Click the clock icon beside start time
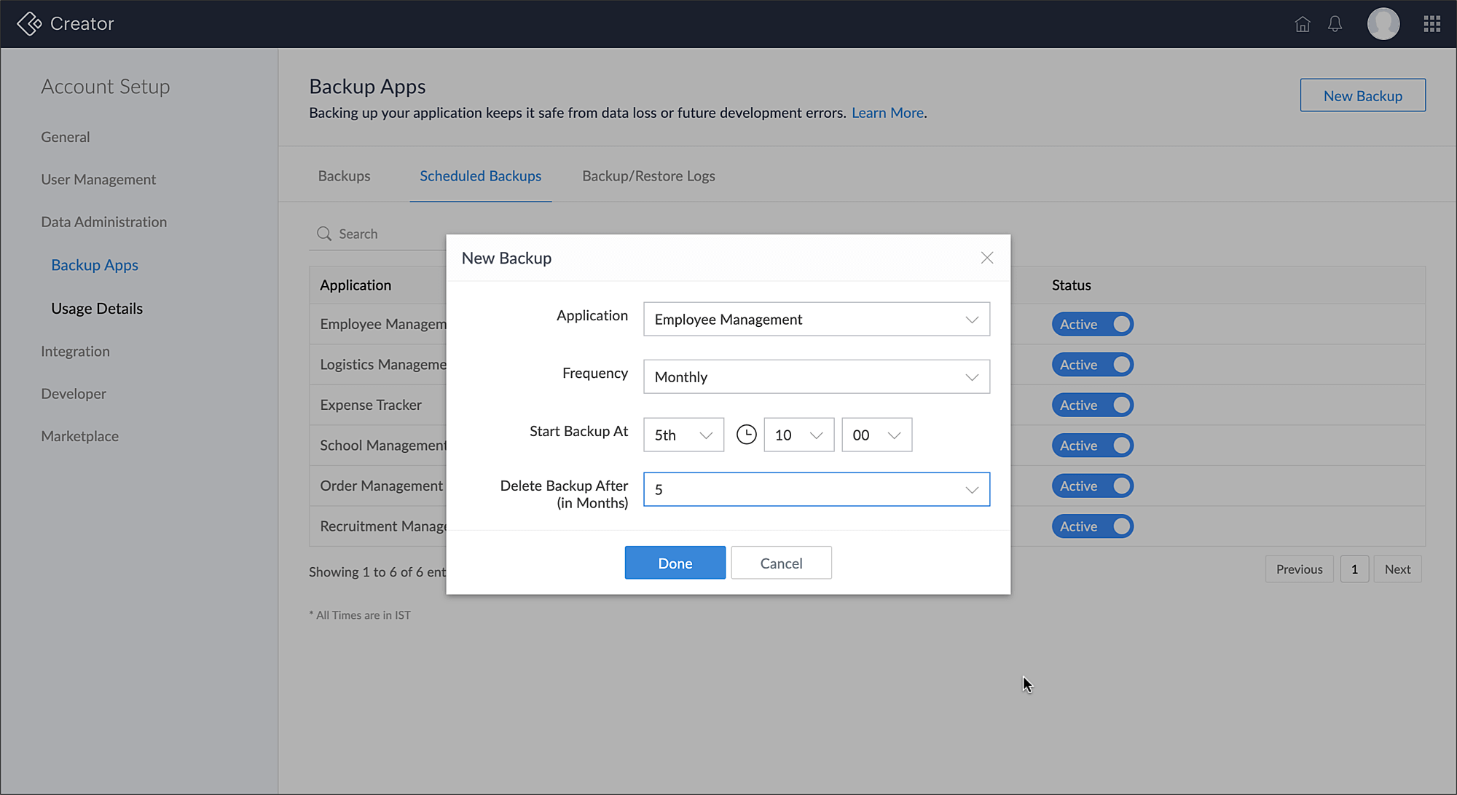Screen dimensions: 1457x795 746,435
